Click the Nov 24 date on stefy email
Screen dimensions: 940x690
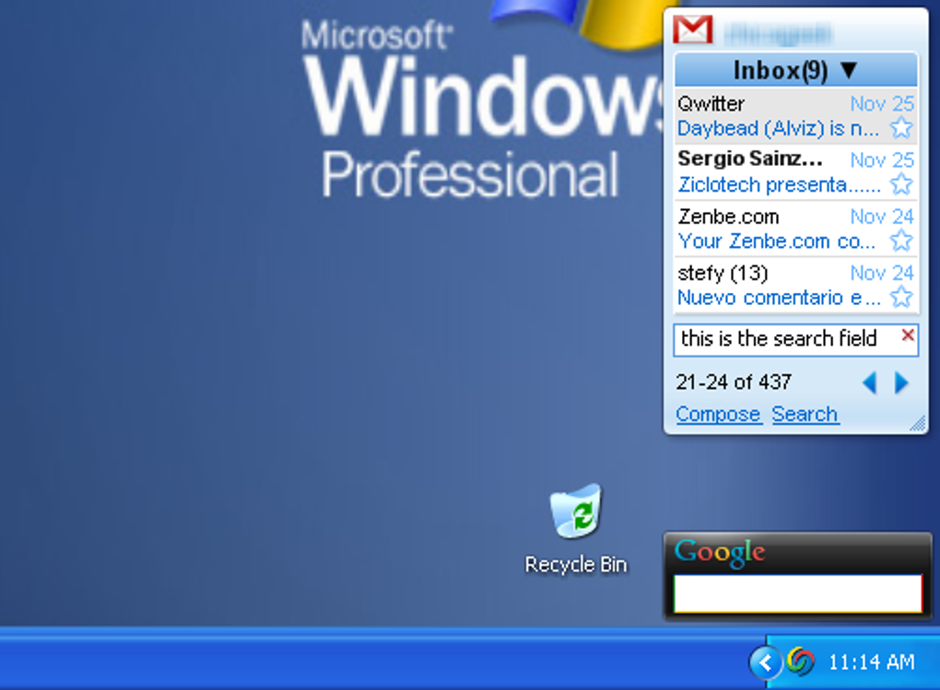[882, 273]
